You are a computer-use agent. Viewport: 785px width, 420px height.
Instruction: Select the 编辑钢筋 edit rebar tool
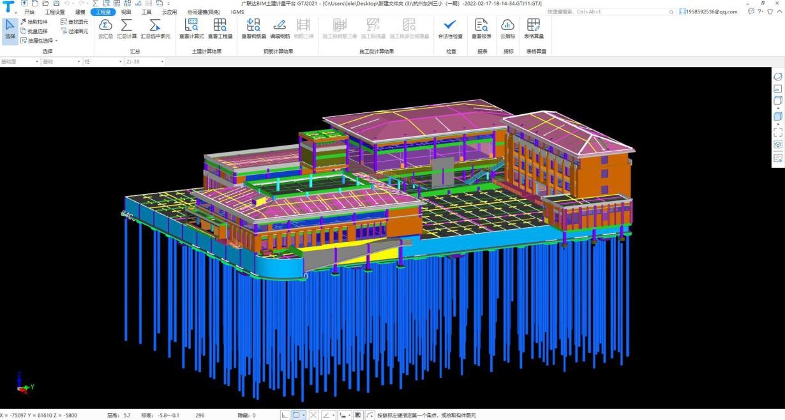tap(280, 28)
